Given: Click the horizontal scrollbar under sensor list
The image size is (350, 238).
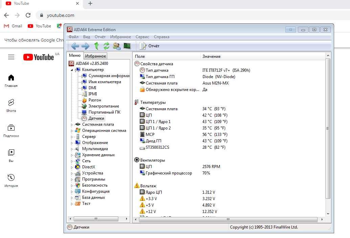Looking at the screenshot, I should coord(228,219).
